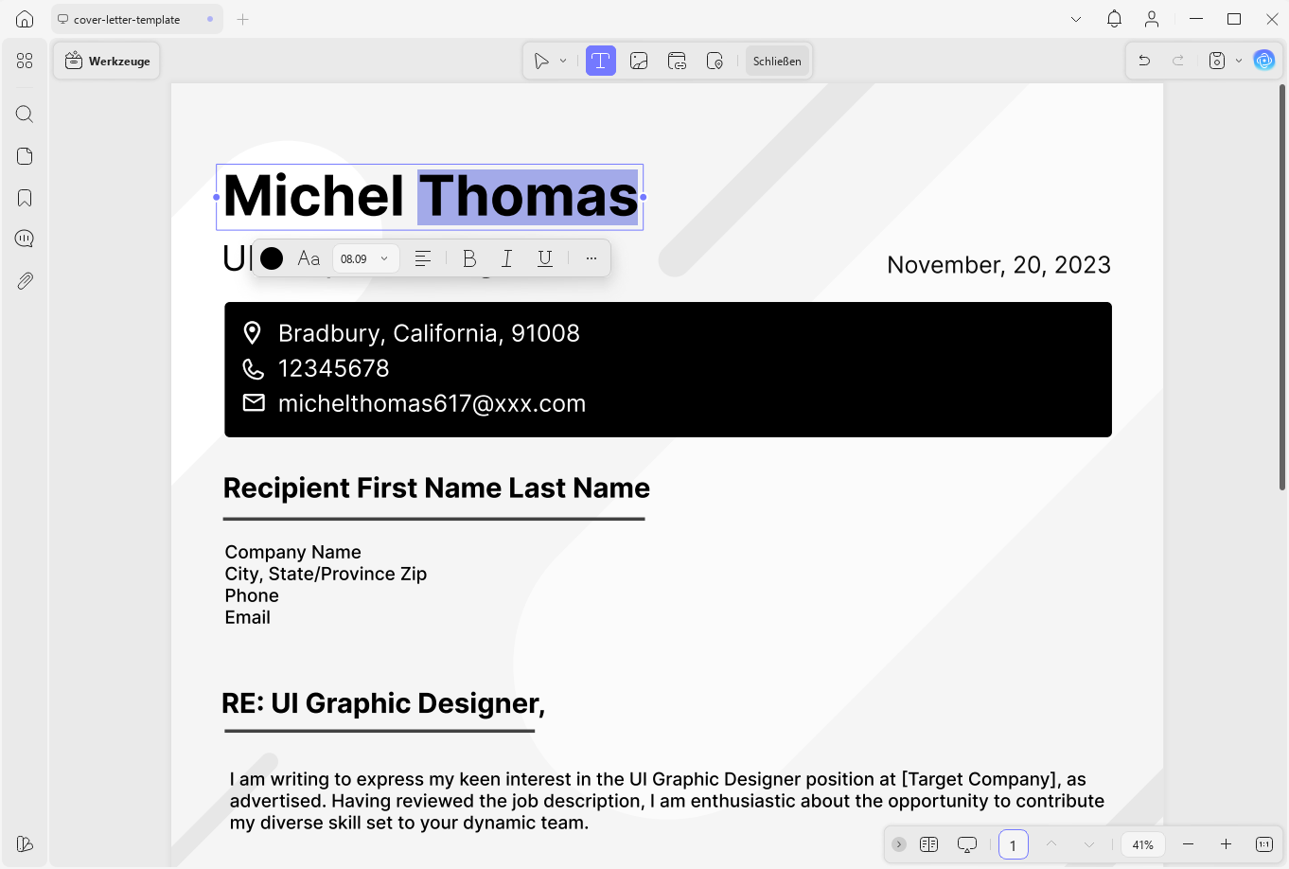Undo the last action
The height and width of the screenshot is (869, 1289).
tap(1144, 61)
